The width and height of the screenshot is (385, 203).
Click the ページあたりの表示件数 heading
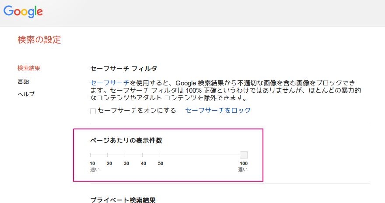[126, 141]
